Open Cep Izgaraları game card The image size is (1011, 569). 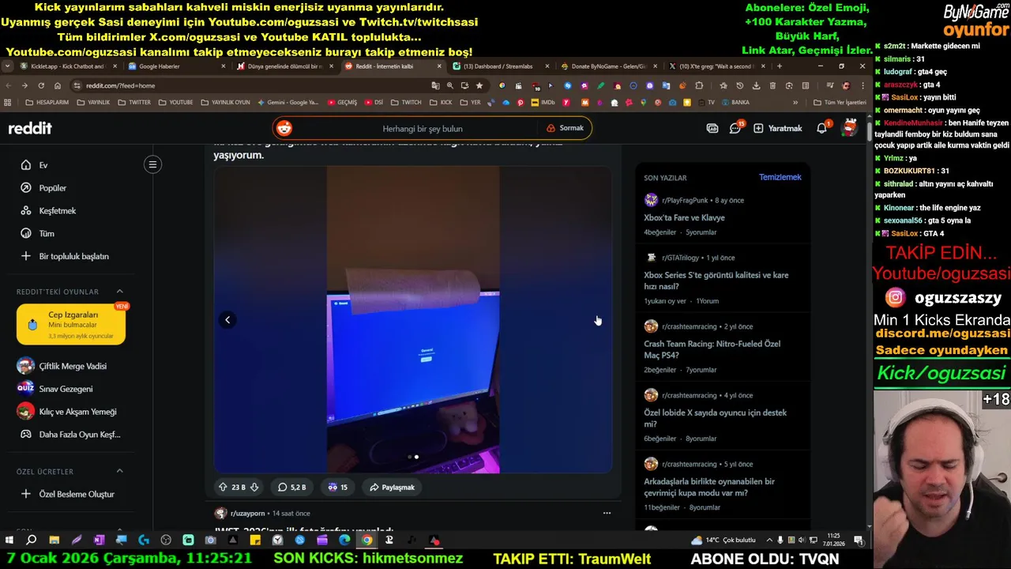click(71, 324)
